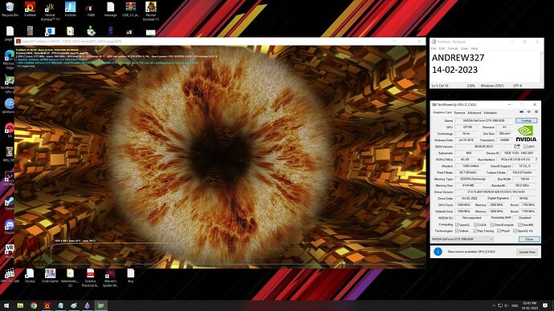Click the GPU-Z refresh icon
554x311 pixels.
pos(529,112)
